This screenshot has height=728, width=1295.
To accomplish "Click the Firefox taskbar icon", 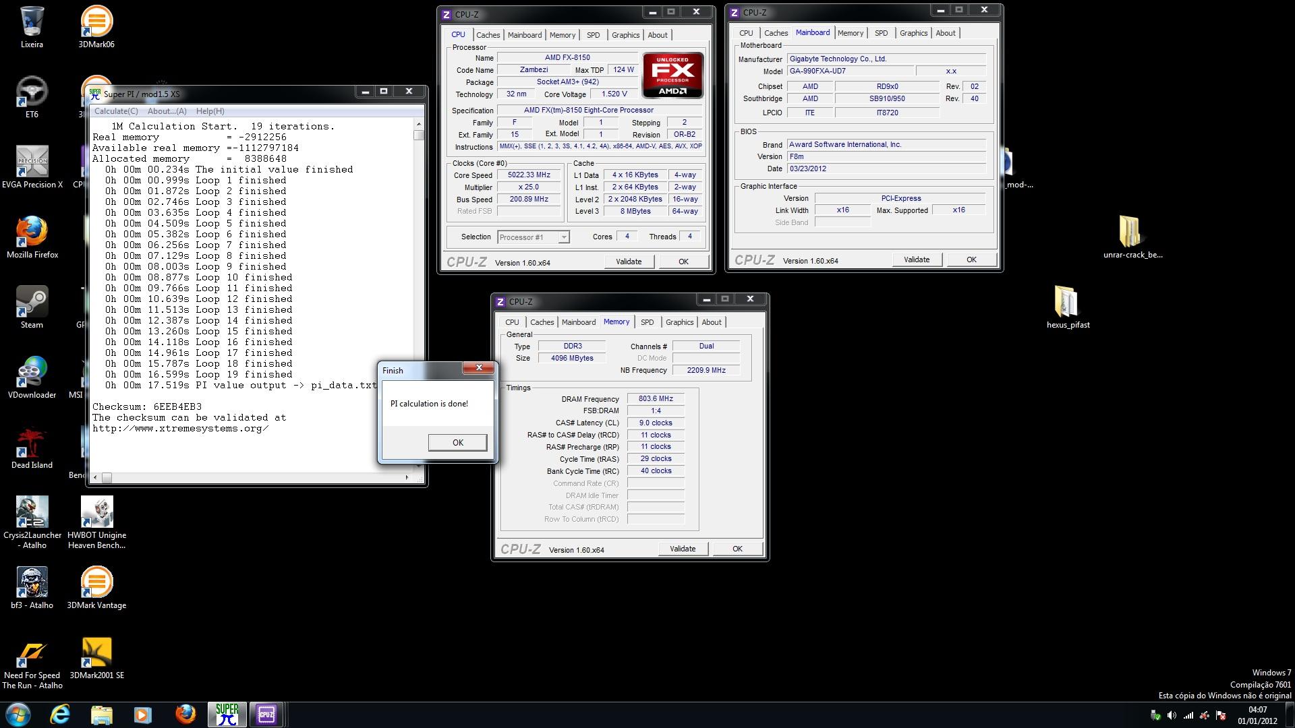I will 185,715.
